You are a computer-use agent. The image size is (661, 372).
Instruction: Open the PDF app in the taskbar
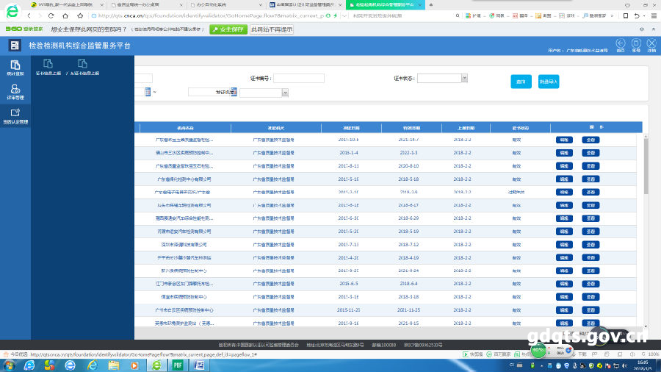click(178, 365)
